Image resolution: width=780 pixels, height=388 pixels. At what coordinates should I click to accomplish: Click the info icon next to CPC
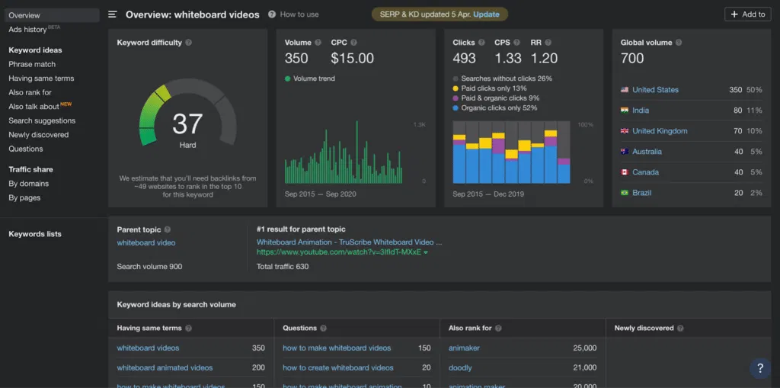tap(354, 43)
